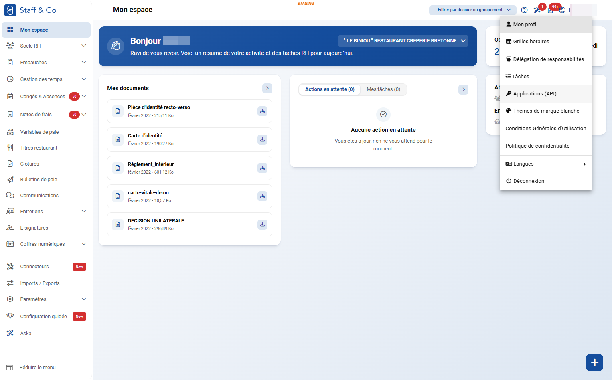This screenshot has width=612, height=380.
Task: Open Aska assistant in sidebar
Action: 46,334
